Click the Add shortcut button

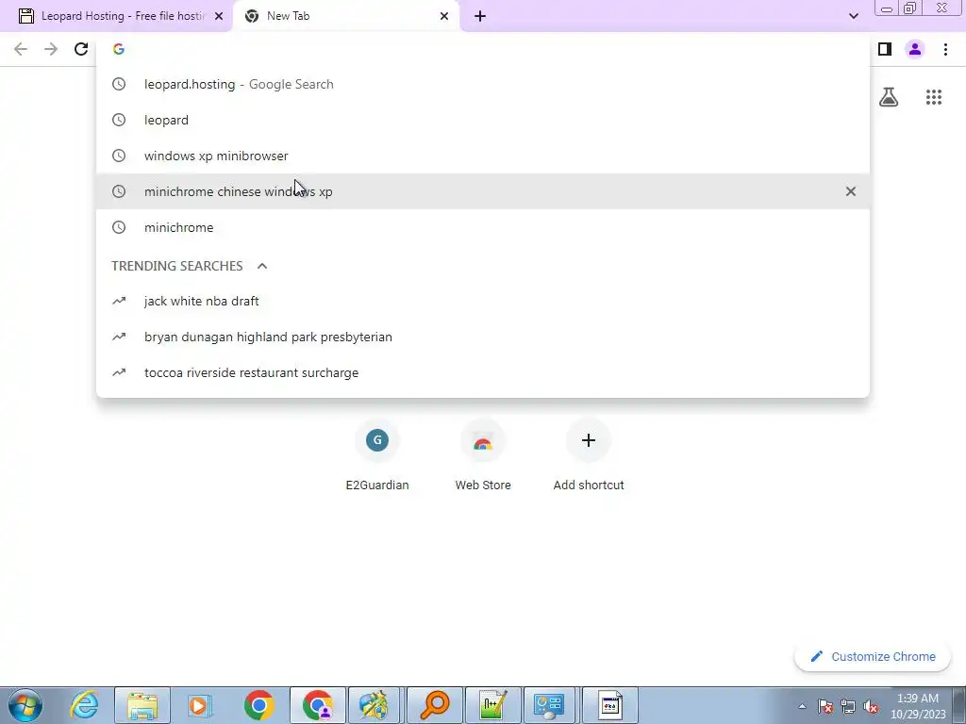589,455
